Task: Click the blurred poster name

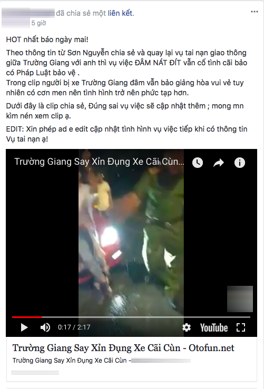Action: pos(28,13)
